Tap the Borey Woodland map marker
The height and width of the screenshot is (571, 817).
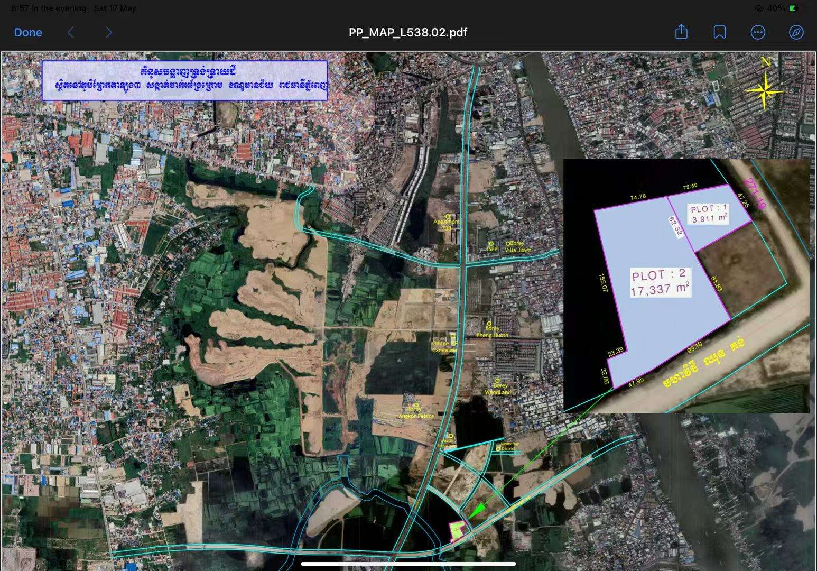click(497, 381)
